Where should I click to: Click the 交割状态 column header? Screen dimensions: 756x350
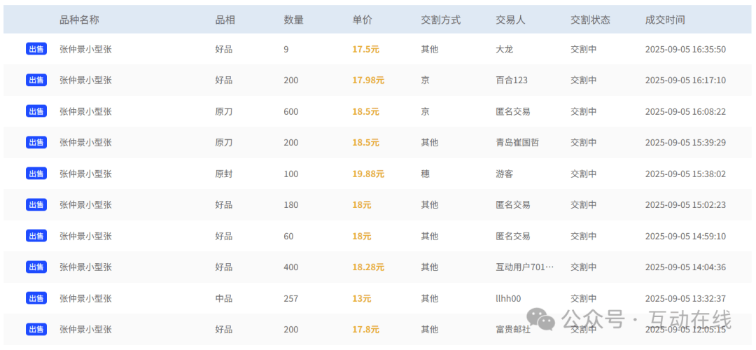590,20
